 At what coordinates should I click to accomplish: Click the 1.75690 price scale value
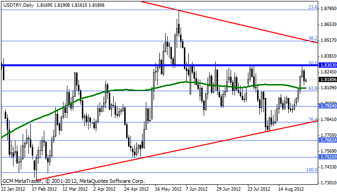tap(328, 151)
